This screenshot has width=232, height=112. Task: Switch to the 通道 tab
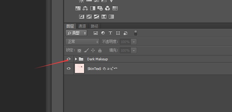coord(82,26)
